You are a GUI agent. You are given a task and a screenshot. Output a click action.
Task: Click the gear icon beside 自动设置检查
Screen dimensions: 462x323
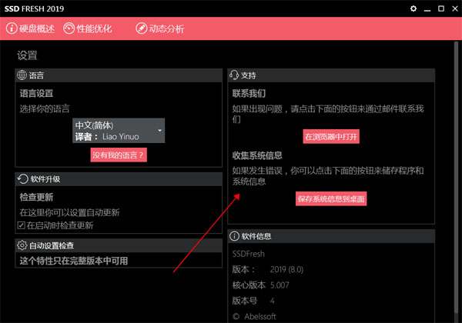coord(22,245)
